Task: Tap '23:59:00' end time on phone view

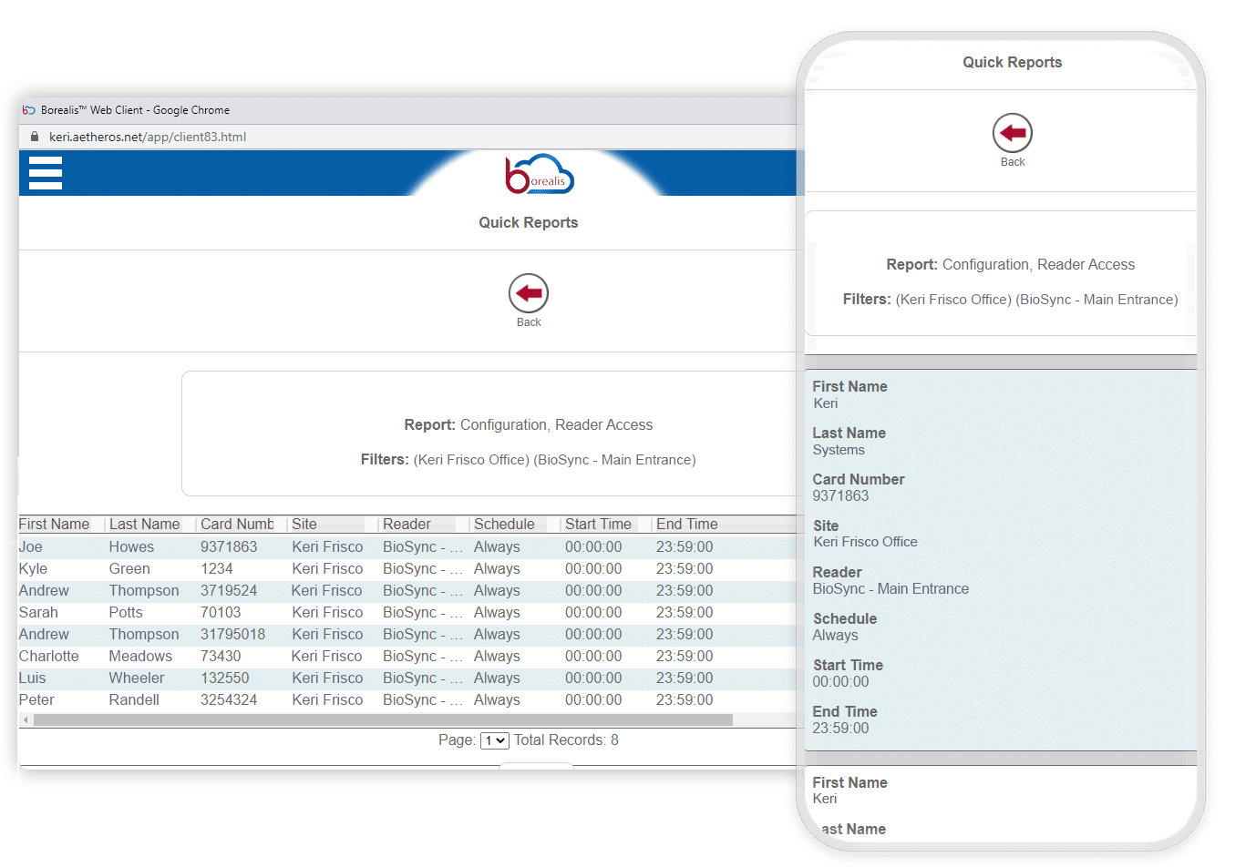Action: (840, 729)
